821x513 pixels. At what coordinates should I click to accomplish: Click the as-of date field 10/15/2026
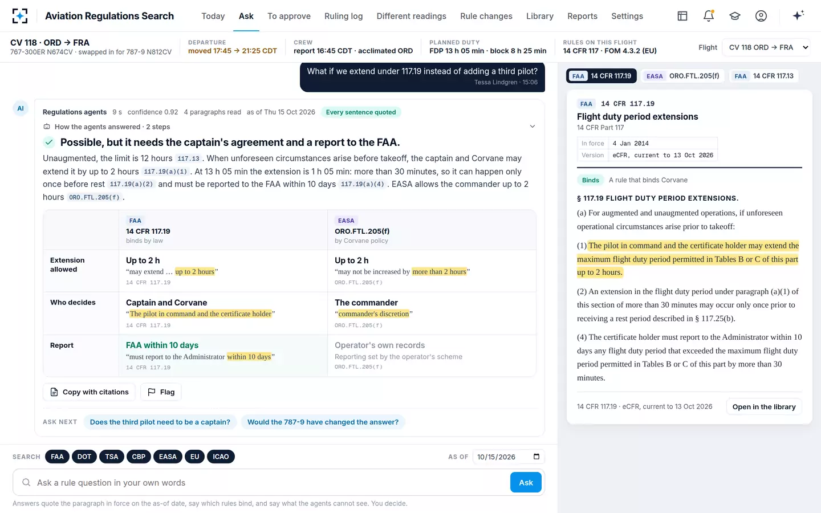pos(509,457)
